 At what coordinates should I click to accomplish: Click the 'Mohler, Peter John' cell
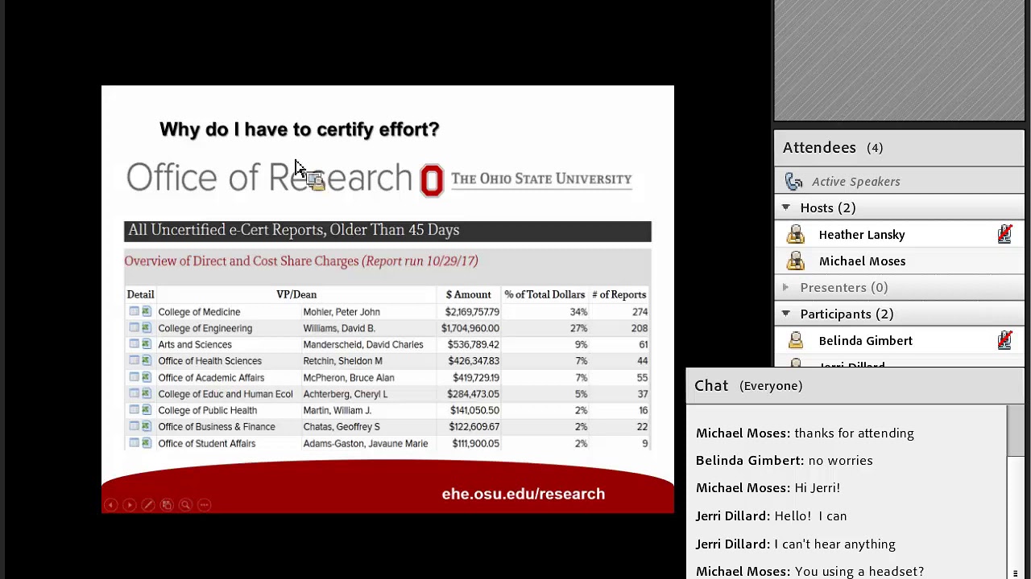(x=342, y=312)
